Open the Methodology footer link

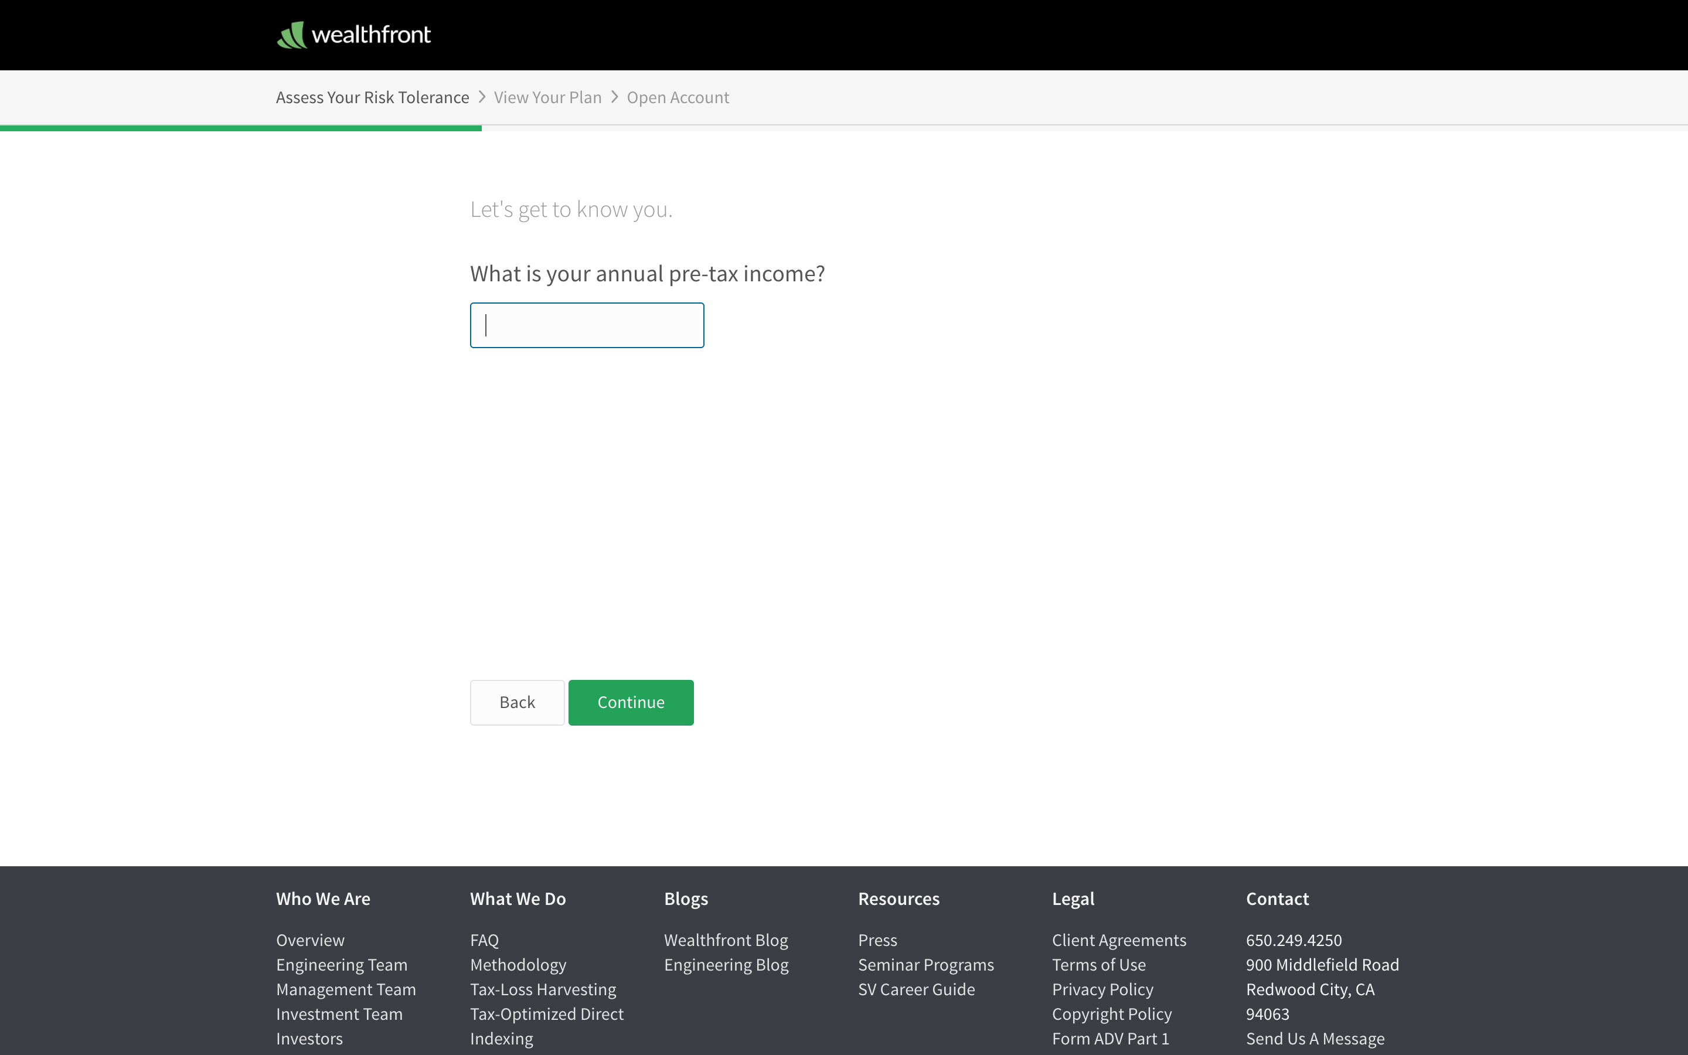518,965
